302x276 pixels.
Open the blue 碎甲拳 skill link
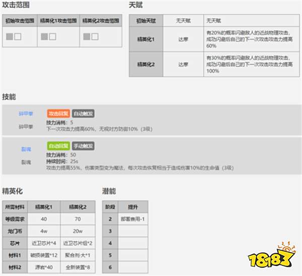click(25, 115)
